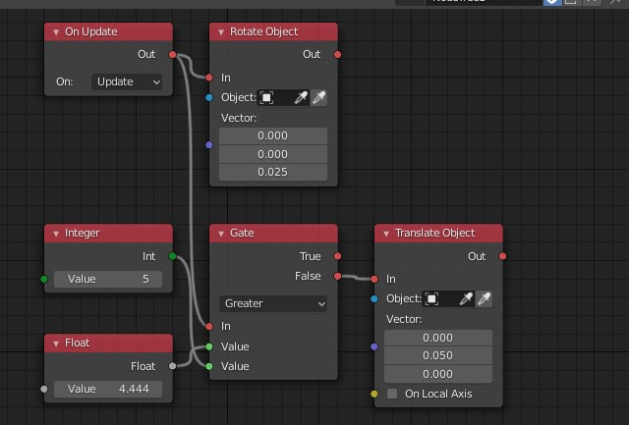Viewport: 629px width, 425px height.
Task: Collapse the Gate node
Action: coord(221,234)
